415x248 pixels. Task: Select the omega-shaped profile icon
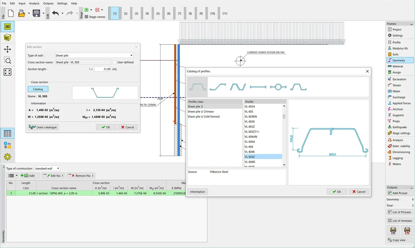[x=298, y=87]
